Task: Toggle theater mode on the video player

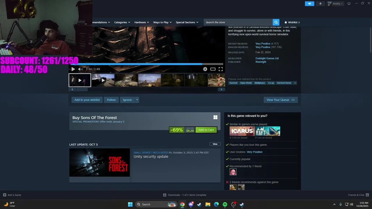Action: click(213, 69)
